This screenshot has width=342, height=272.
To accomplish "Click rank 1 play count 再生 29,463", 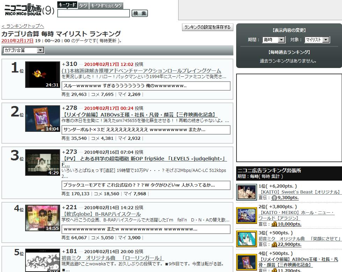I will (74, 95).
